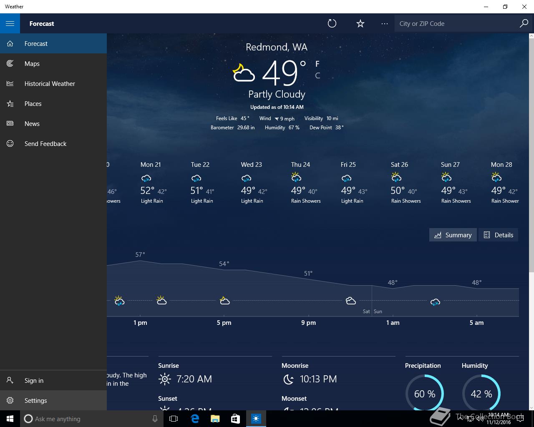This screenshot has width=534, height=427.
Task: Click the Places star-list icon
Action: click(x=10, y=103)
